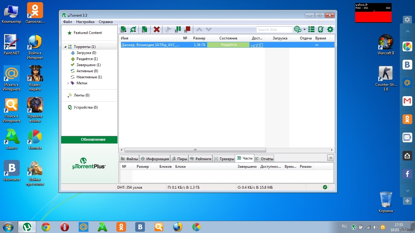
Task: Sort the list by the Имя column
Action: pyautogui.click(x=149, y=38)
